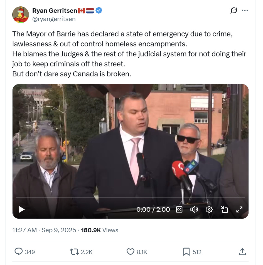This screenshot has width=263, height=265.
Task: Open Ryan Gerritsen's profile avatar
Action: [21, 15]
